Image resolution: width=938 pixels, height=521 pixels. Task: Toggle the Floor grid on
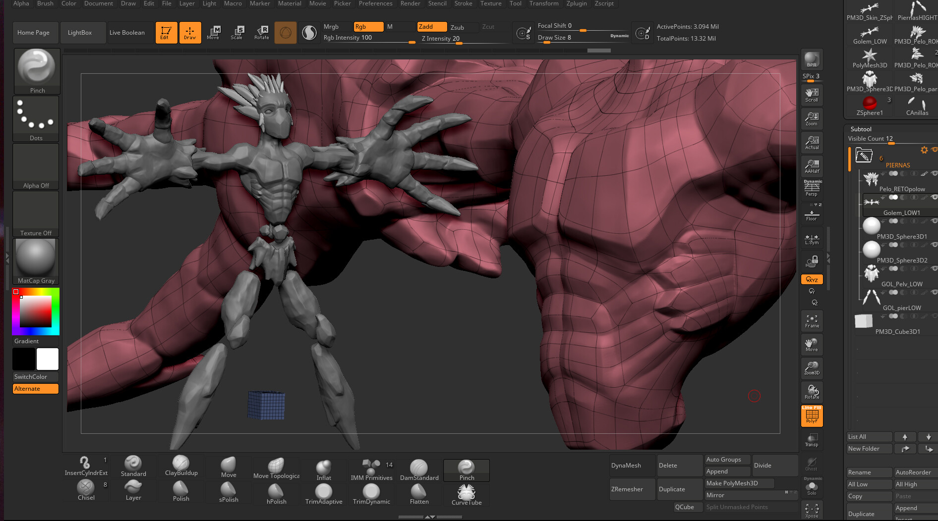812,214
